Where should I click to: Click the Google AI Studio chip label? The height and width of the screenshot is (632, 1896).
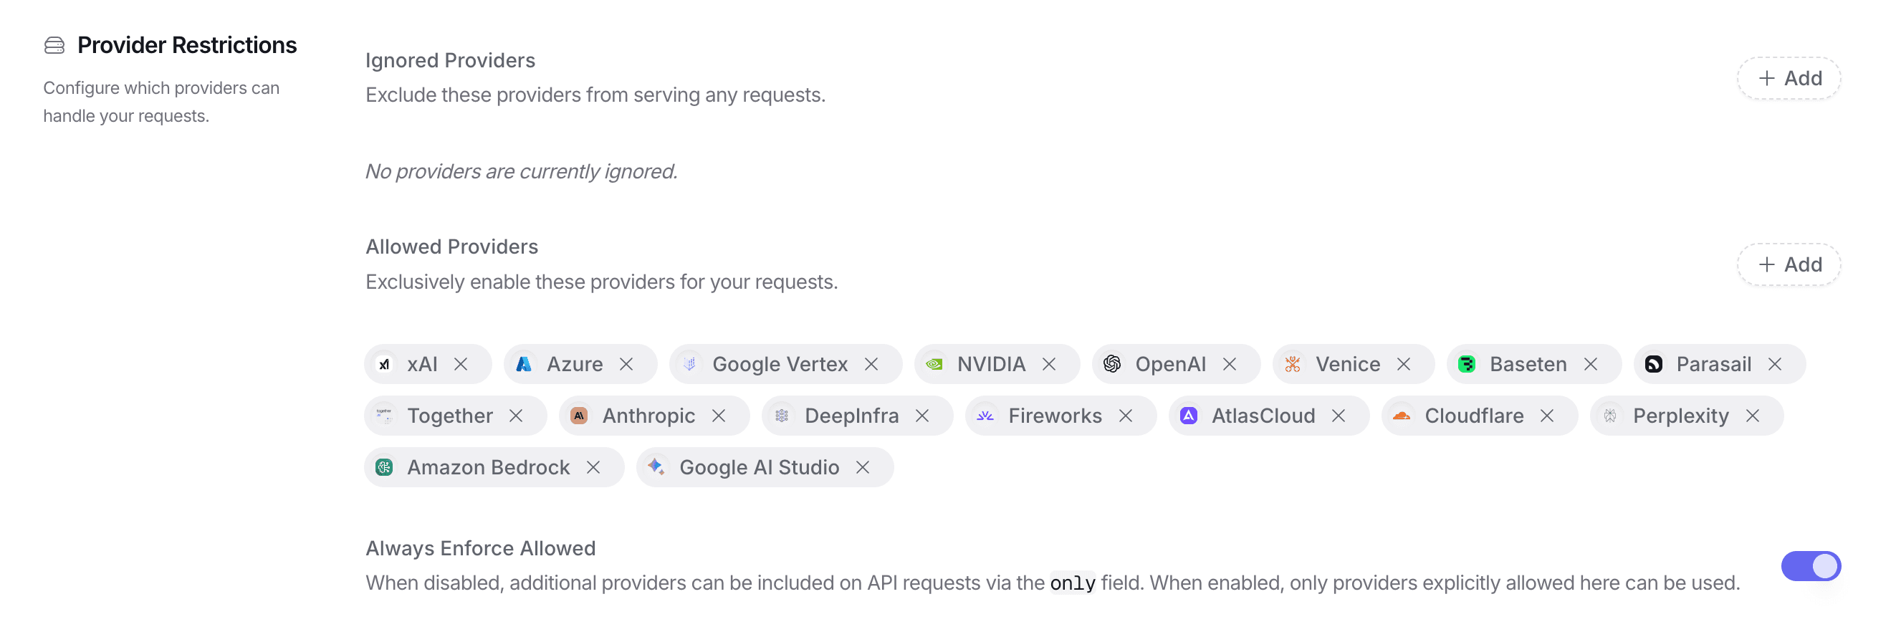760,467
